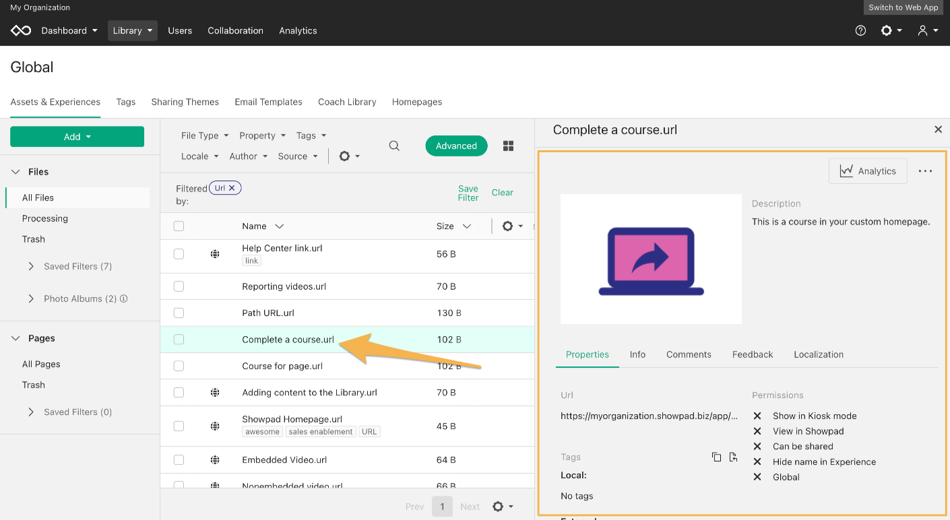Open the Analytics button in asset panel
950x520 pixels.
pyautogui.click(x=868, y=171)
